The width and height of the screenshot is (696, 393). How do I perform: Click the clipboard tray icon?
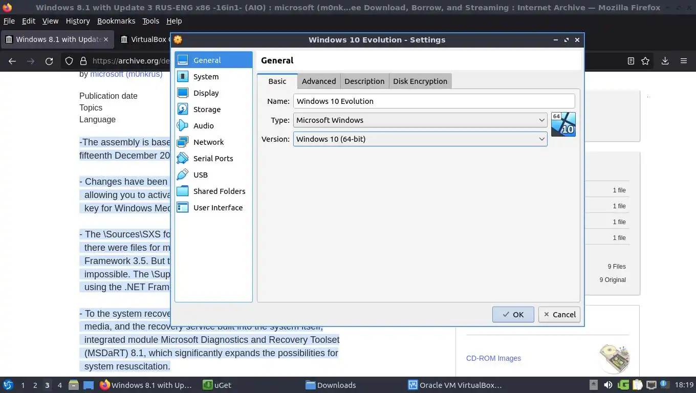637,385
